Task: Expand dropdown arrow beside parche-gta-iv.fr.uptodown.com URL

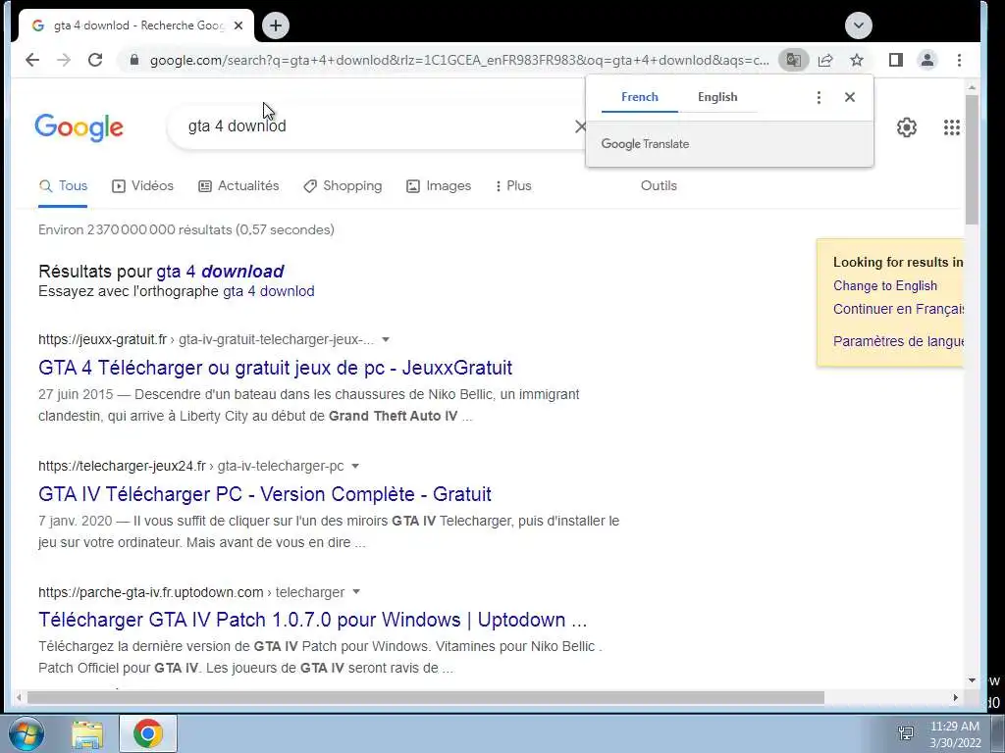Action: point(356,592)
